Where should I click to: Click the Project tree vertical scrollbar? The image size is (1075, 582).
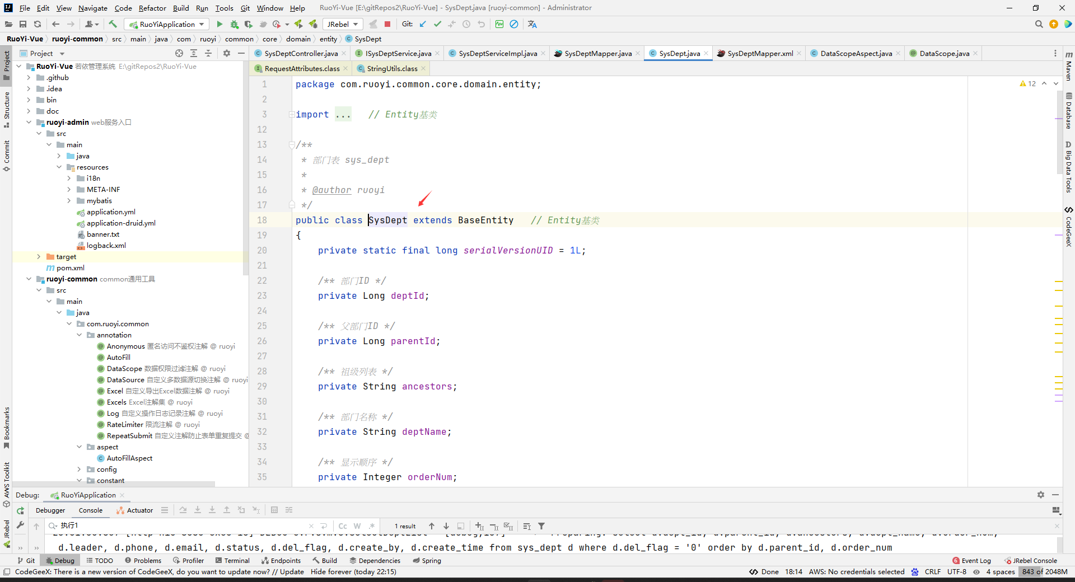pyautogui.click(x=245, y=168)
